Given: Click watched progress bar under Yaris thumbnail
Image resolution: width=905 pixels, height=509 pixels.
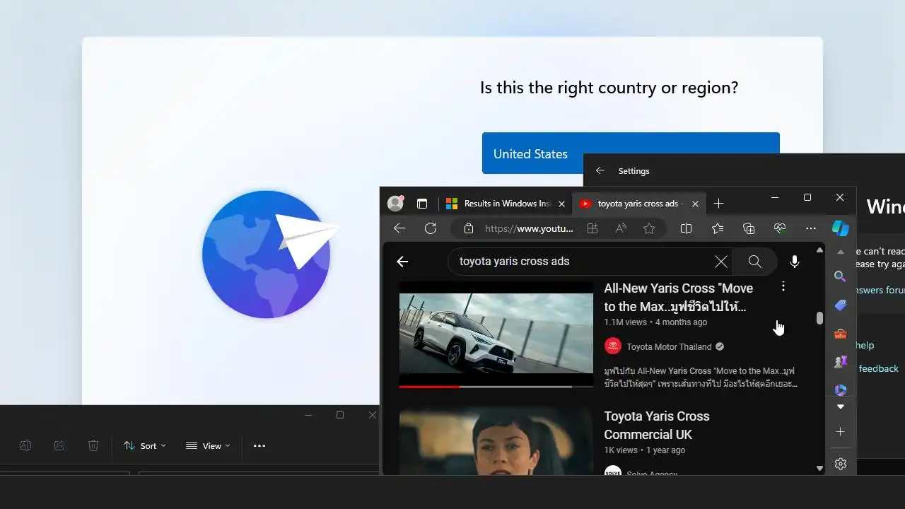Looking at the screenshot, I should [x=429, y=387].
